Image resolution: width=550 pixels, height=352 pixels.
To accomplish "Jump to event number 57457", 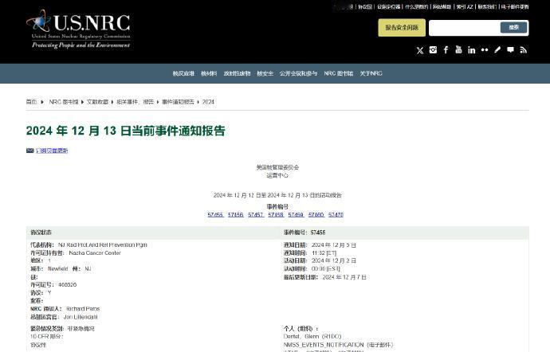I will pos(256,214).
